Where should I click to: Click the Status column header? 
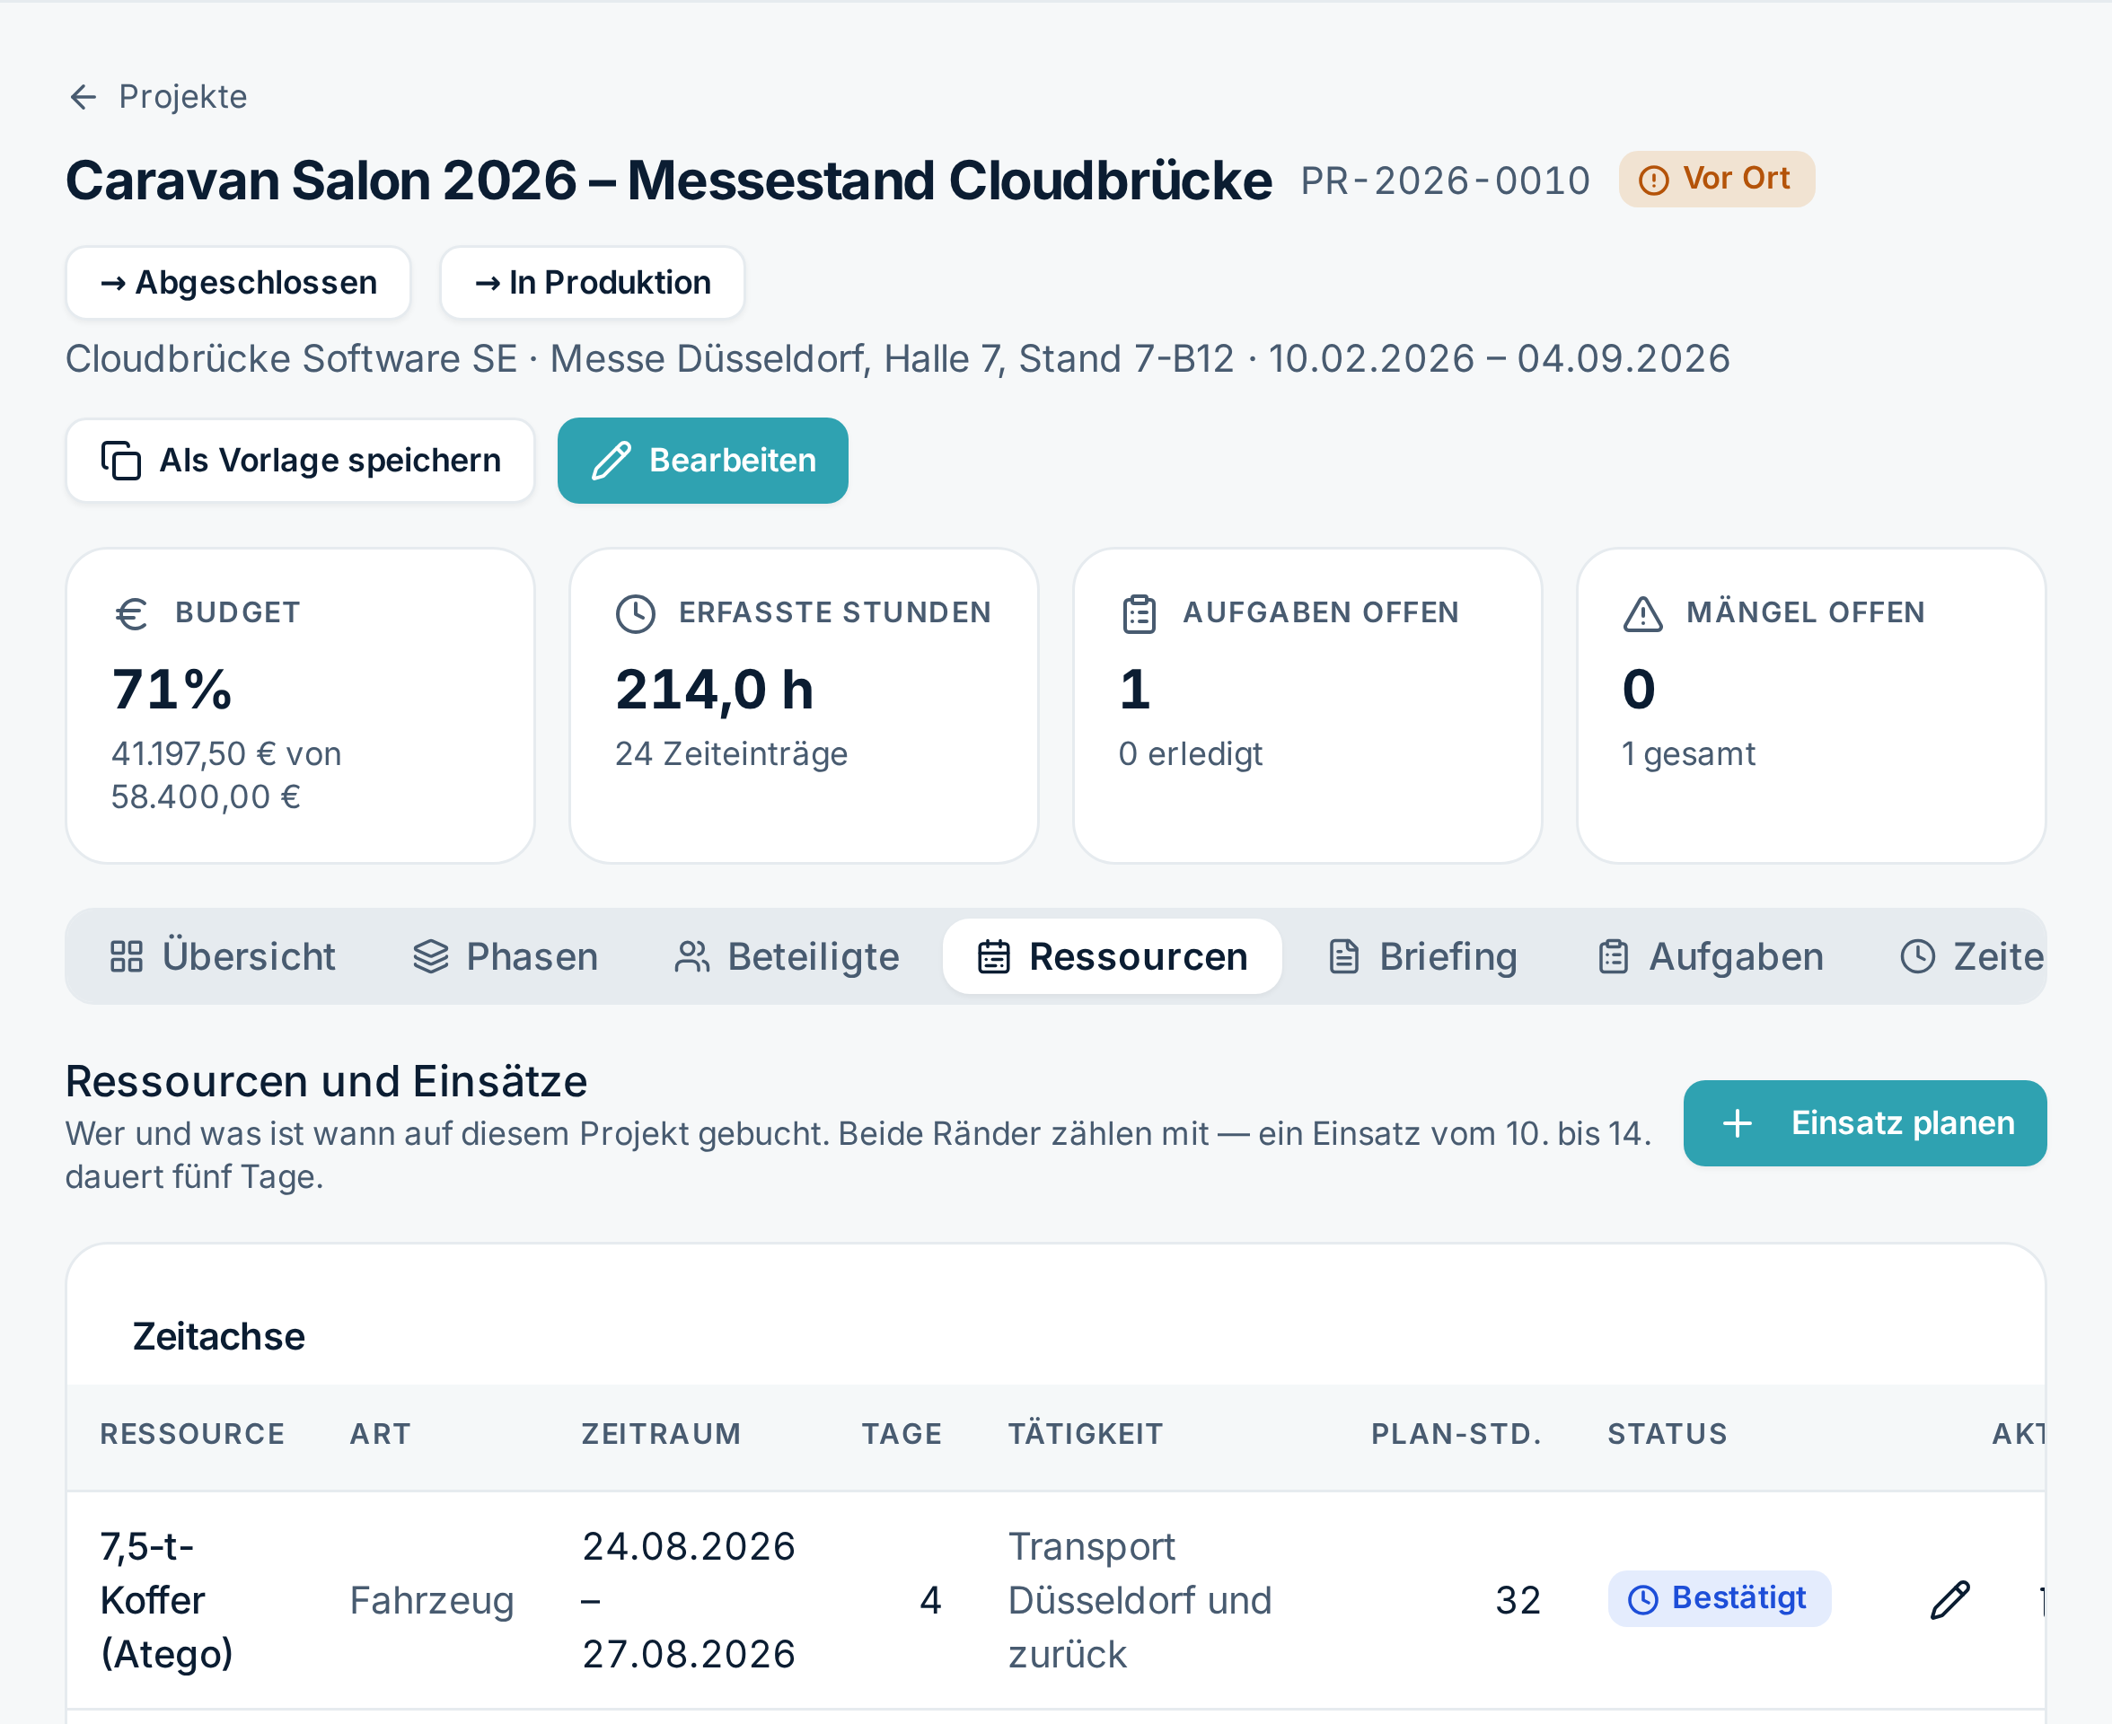point(1668,1434)
